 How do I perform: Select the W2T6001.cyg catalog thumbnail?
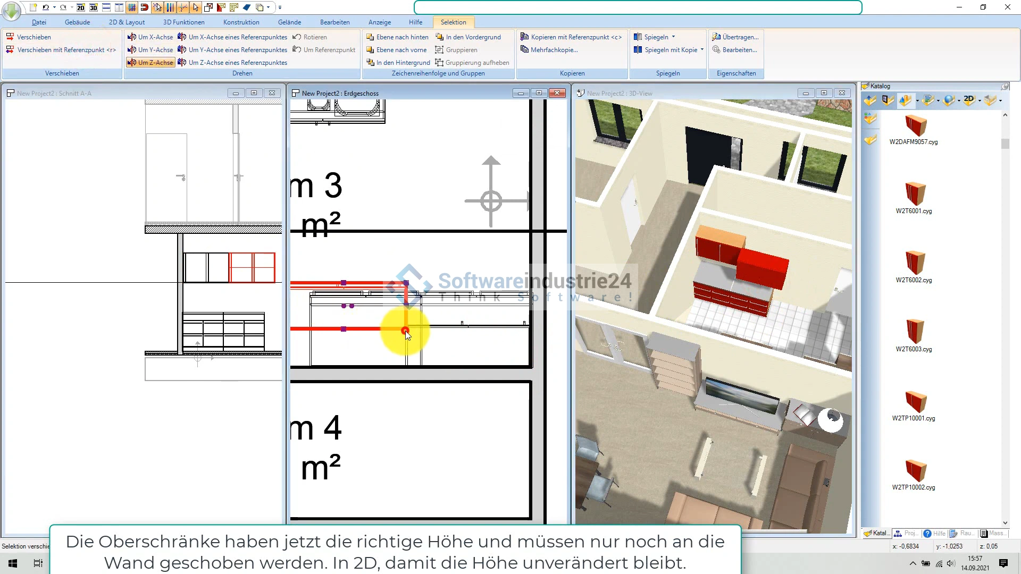click(x=915, y=195)
